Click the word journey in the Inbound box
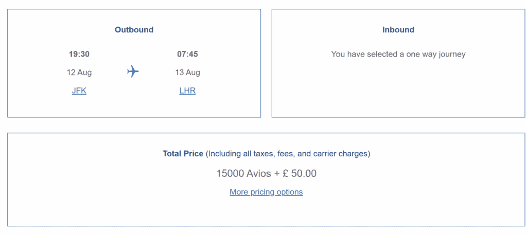Image resolution: width=527 pixels, height=234 pixels. coord(452,55)
